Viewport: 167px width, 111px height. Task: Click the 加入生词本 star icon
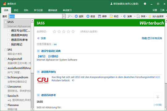[150, 16]
